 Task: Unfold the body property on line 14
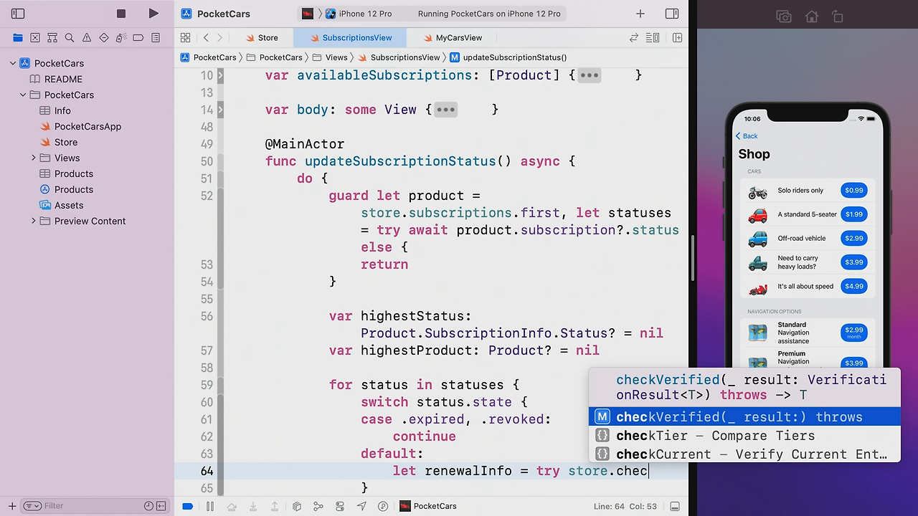[220, 110]
